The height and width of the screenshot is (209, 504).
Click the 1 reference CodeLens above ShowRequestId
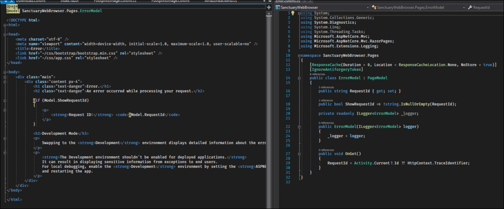point(325,101)
